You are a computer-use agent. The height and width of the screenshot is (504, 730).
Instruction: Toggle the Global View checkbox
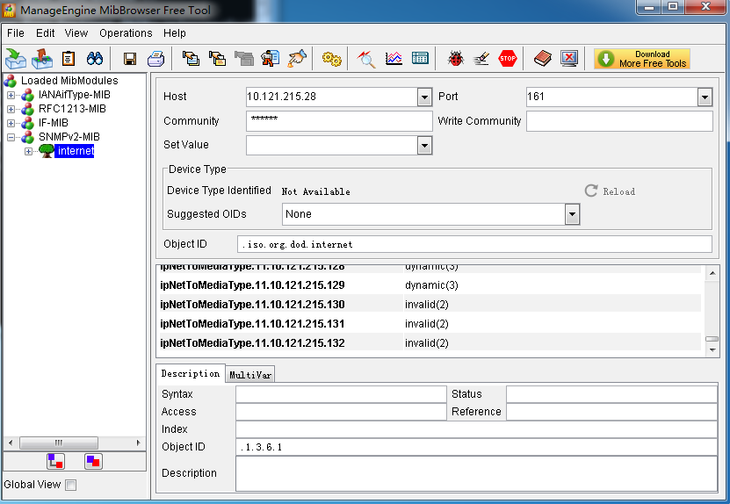pos(71,485)
